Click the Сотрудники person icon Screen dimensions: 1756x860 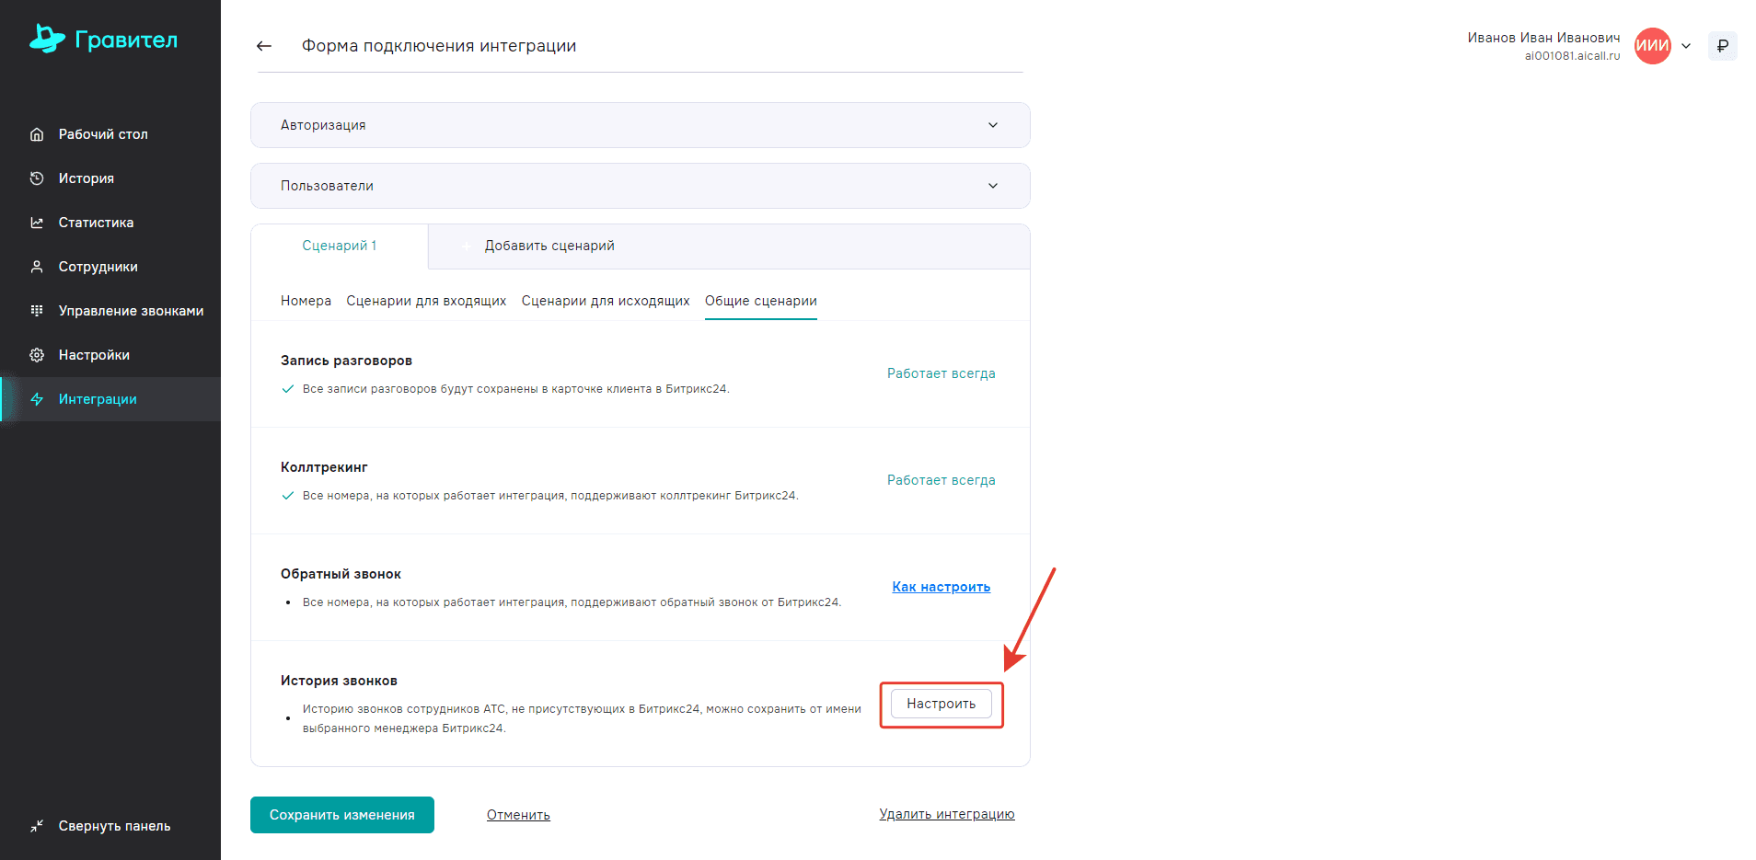(x=37, y=267)
